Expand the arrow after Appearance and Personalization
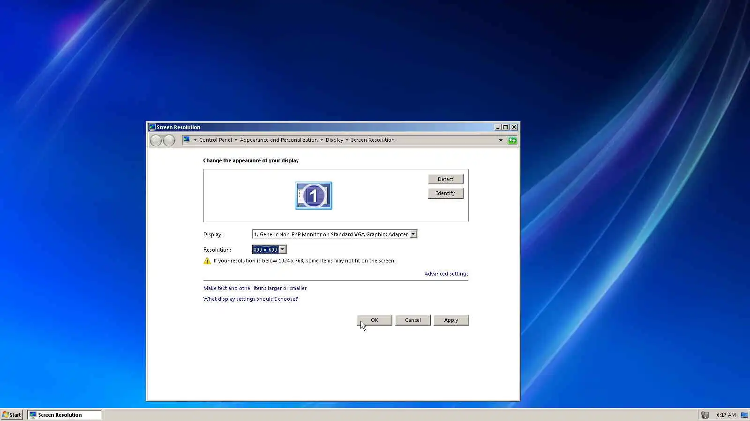This screenshot has height=421, width=750. click(x=322, y=140)
